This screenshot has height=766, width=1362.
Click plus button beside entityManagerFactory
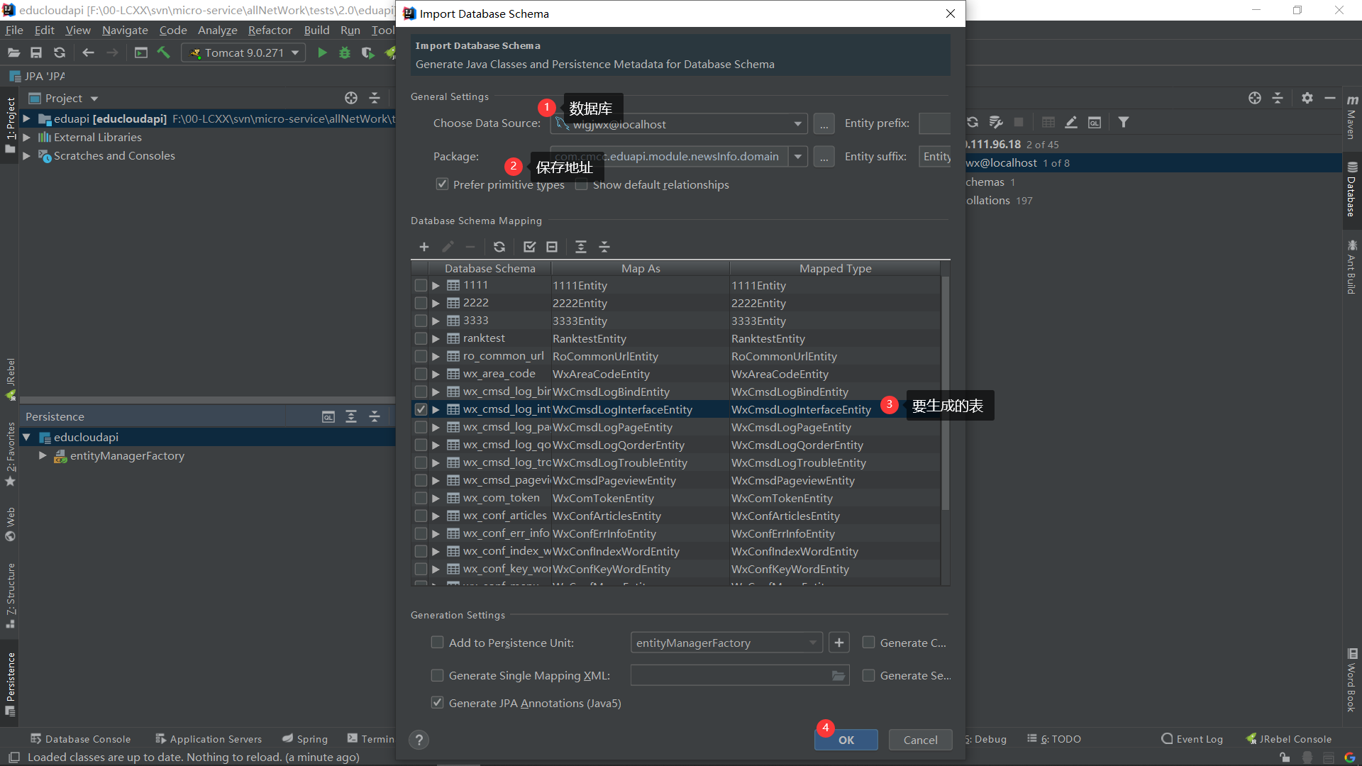coord(839,643)
